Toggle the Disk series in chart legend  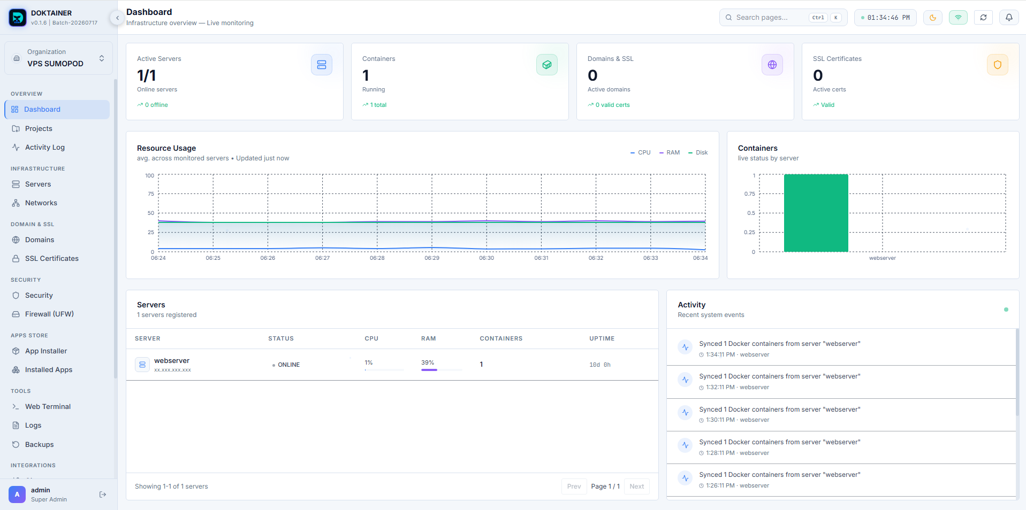click(x=698, y=152)
